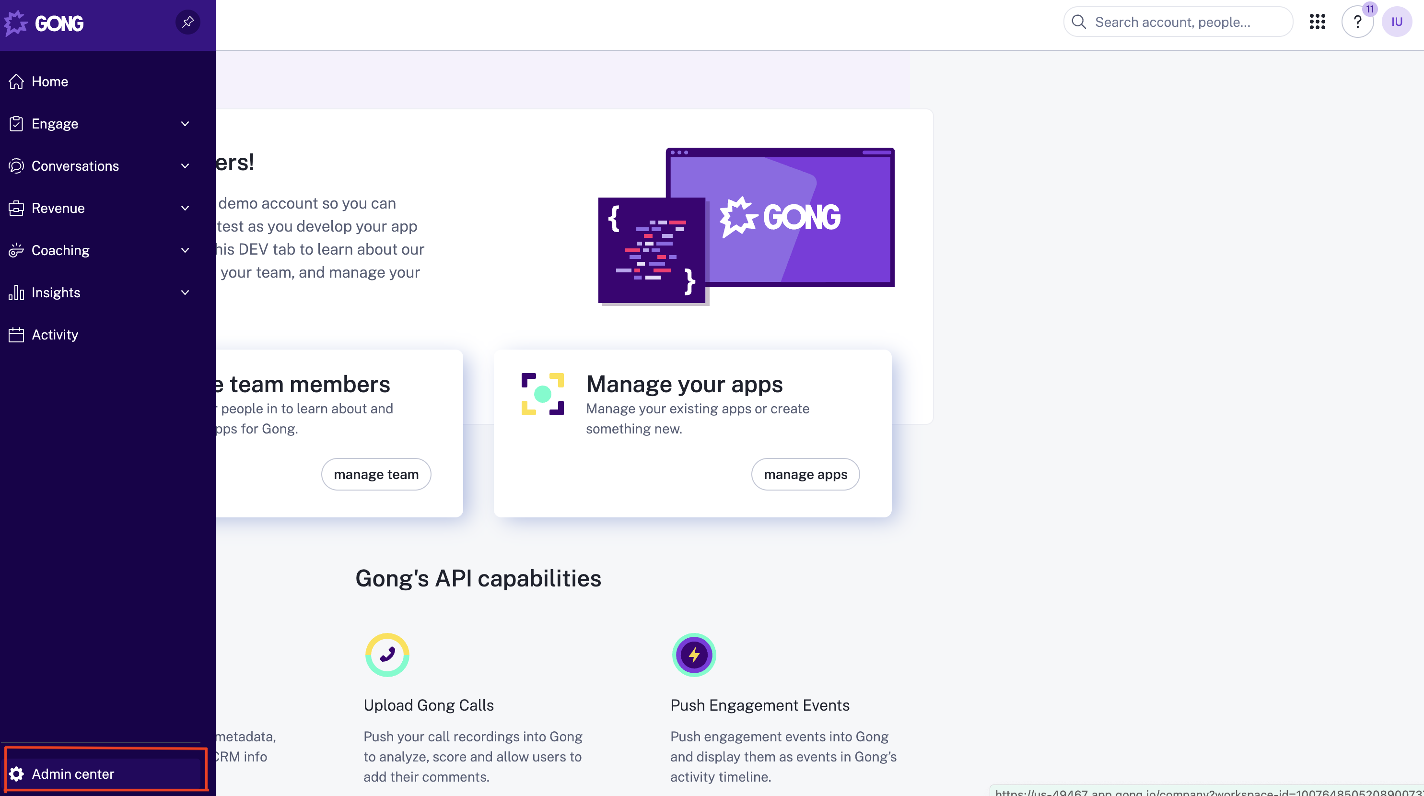
Task: Open the Home menu item
Action: pos(100,82)
